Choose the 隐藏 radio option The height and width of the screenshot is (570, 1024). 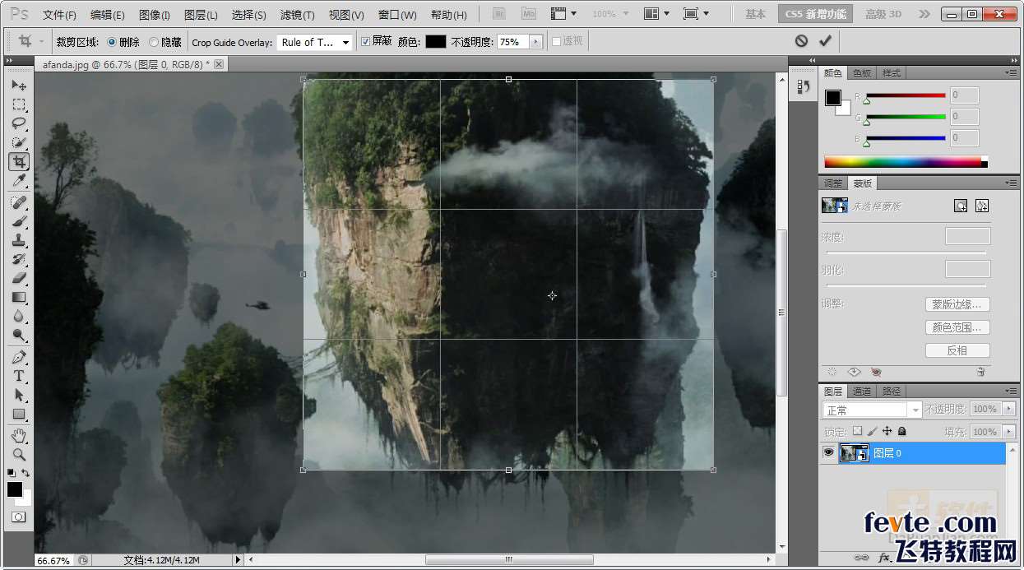(154, 42)
